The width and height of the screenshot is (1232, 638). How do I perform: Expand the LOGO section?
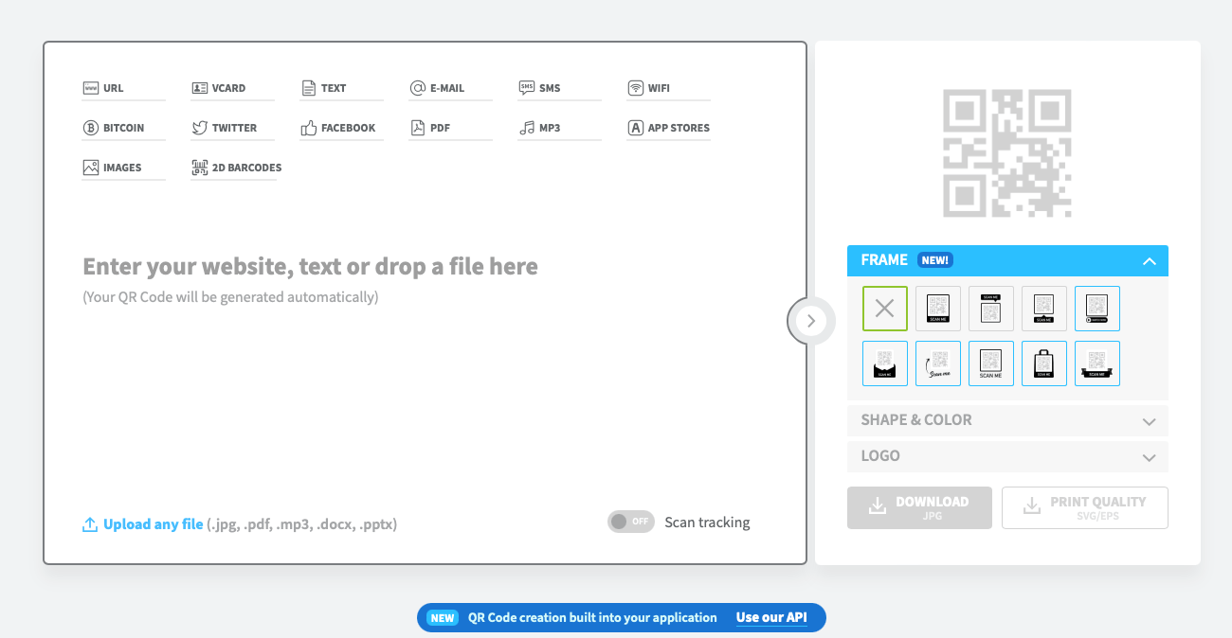[1007, 456]
